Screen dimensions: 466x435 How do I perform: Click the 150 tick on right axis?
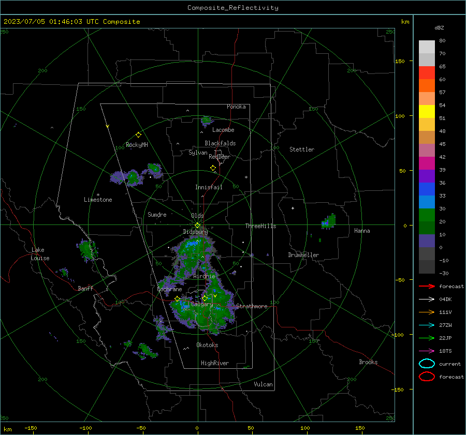400,61
